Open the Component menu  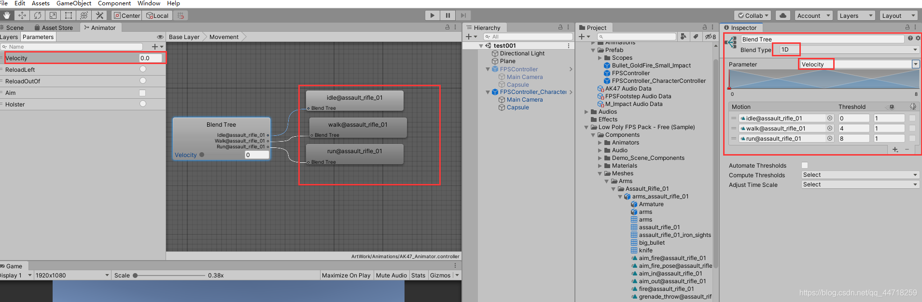coord(114,3)
